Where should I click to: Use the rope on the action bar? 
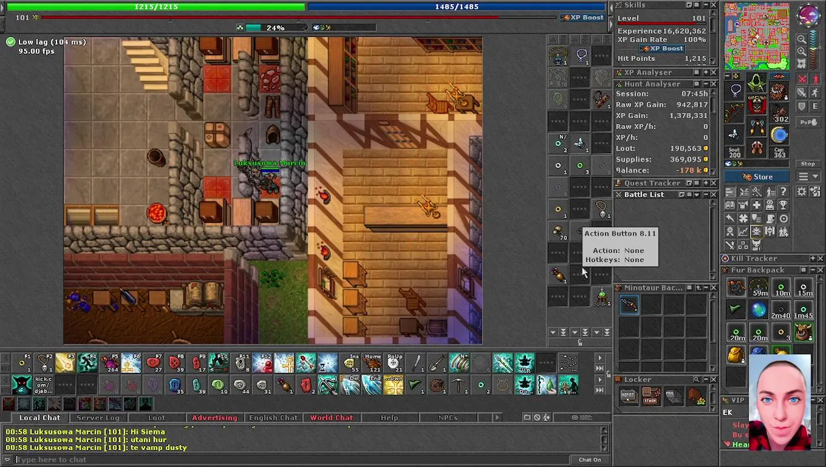pyautogui.click(x=437, y=385)
